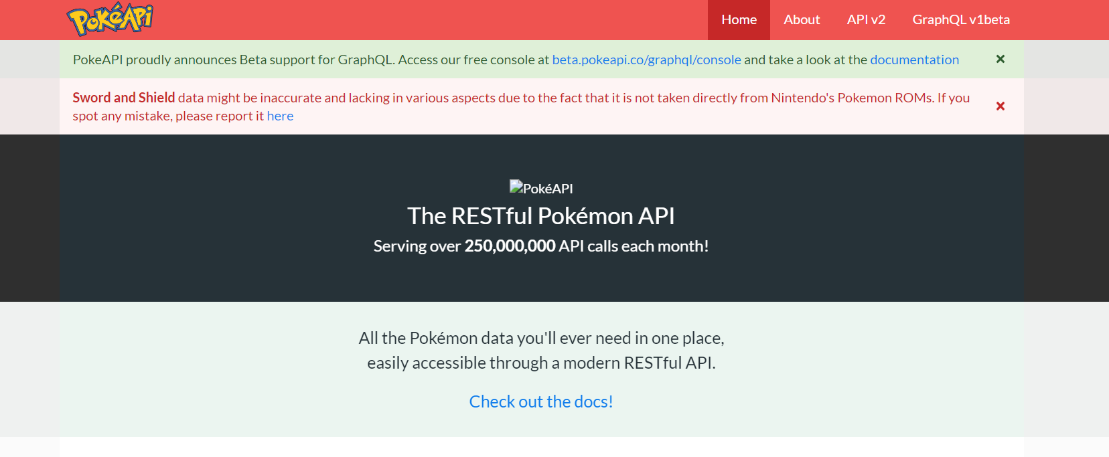Click the 'here' report mistake link
1109x457 pixels.
point(280,116)
